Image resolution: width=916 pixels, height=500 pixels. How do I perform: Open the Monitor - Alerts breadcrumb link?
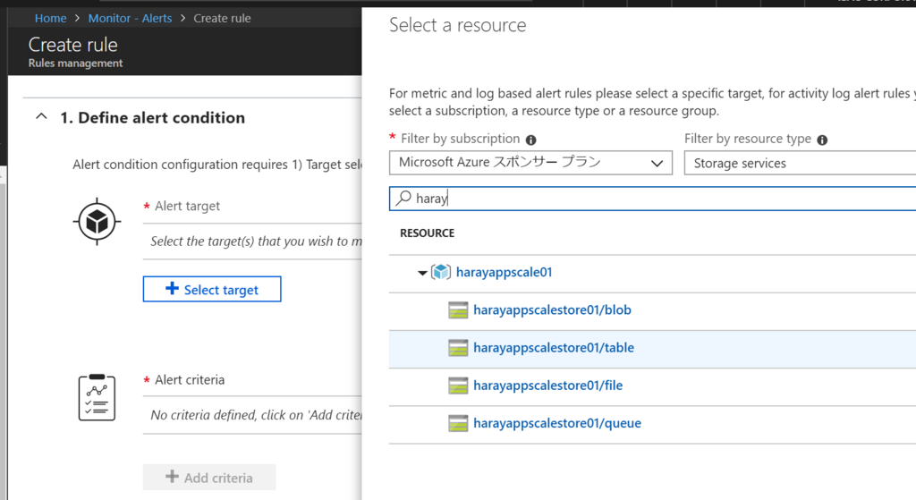click(130, 18)
